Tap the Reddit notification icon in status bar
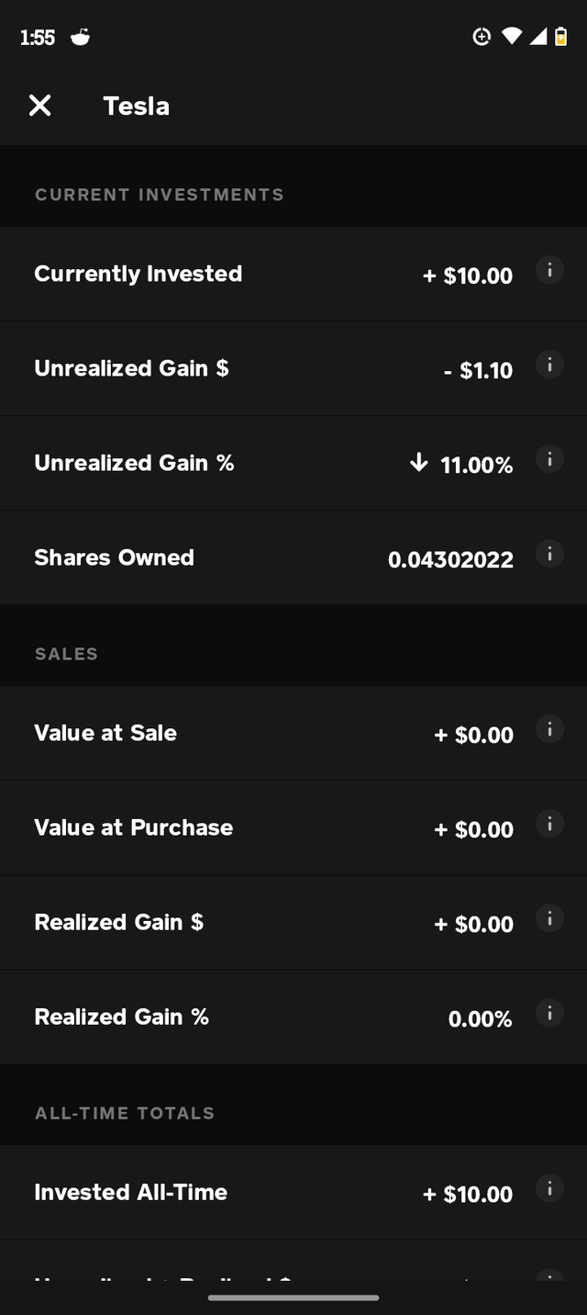 81,37
